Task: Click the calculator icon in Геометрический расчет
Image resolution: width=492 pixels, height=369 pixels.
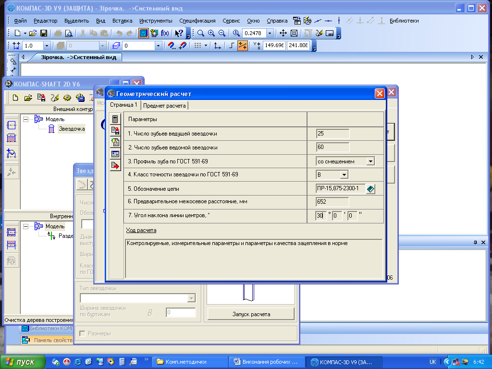Action: (x=115, y=119)
